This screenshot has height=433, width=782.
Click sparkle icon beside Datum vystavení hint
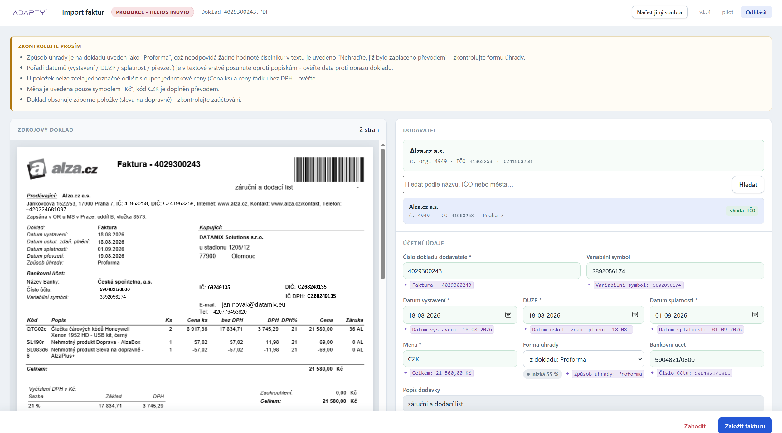click(406, 329)
